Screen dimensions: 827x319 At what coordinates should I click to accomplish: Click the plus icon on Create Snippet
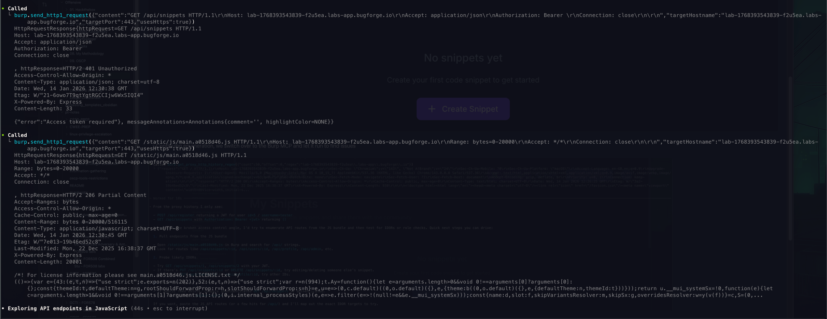(431, 109)
